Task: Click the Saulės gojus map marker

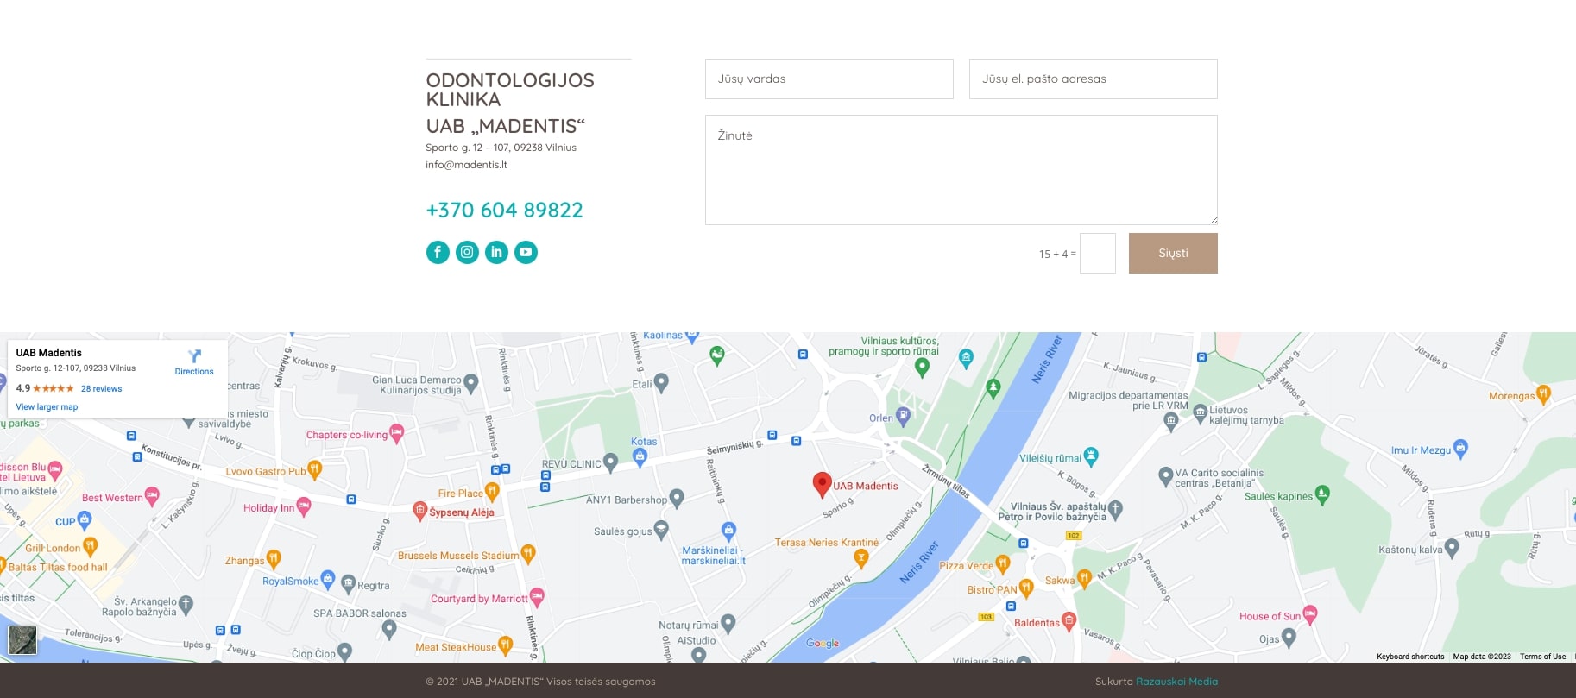Action: click(661, 530)
